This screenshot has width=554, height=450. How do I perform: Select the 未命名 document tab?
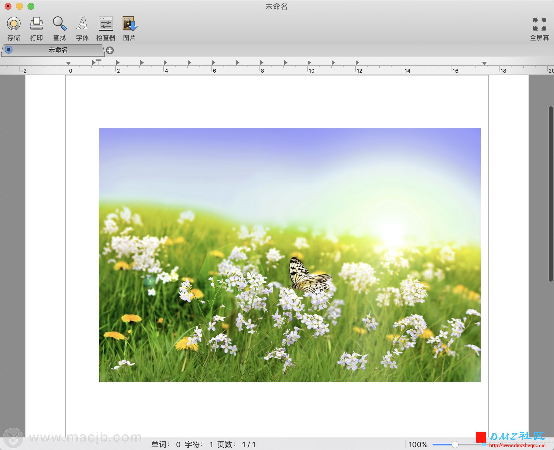click(53, 50)
